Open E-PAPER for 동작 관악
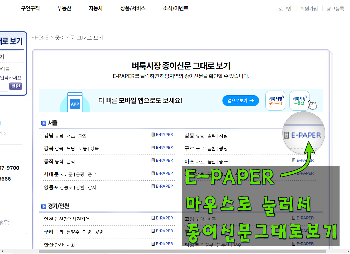This screenshot has height=254, width=350. [162, 160]
